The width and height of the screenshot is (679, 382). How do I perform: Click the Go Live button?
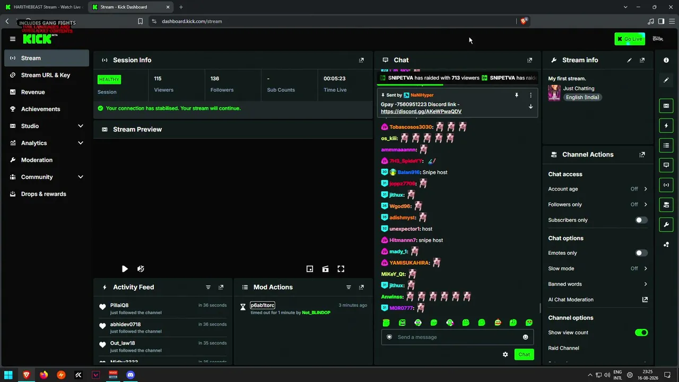630,39
